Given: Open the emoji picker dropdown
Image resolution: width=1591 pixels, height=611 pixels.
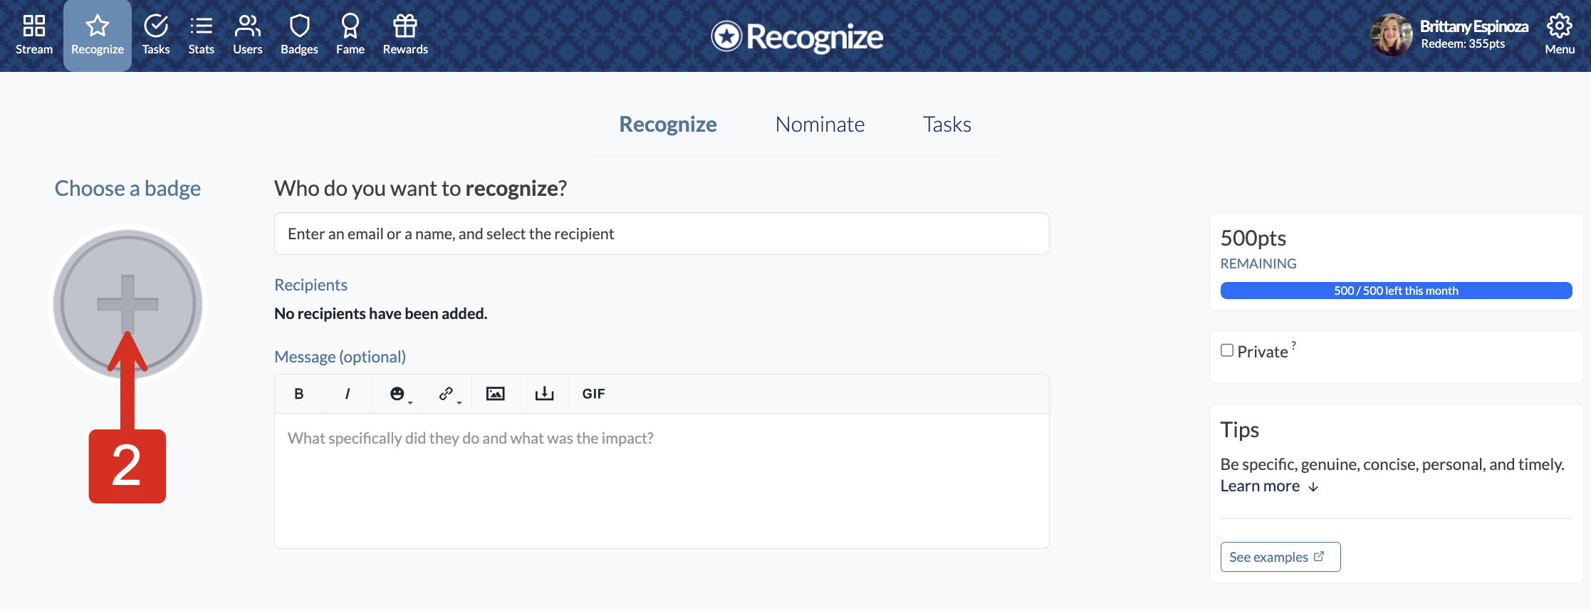Looking at the screenshot, I should (x=400, y=394).
